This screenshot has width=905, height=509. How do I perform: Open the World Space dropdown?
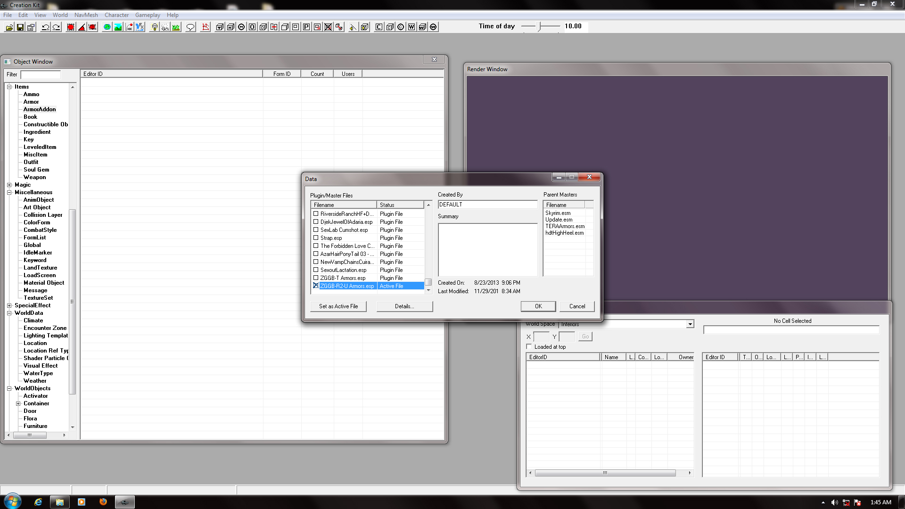pyautogui.click(x=690, y=324)
